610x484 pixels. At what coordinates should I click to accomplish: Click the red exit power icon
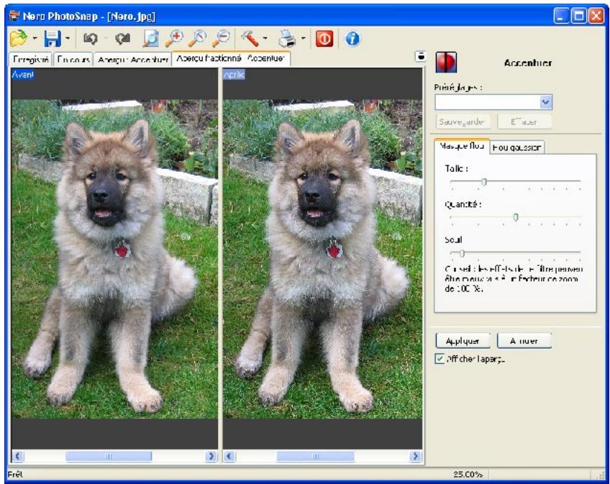tap(324, 39)
